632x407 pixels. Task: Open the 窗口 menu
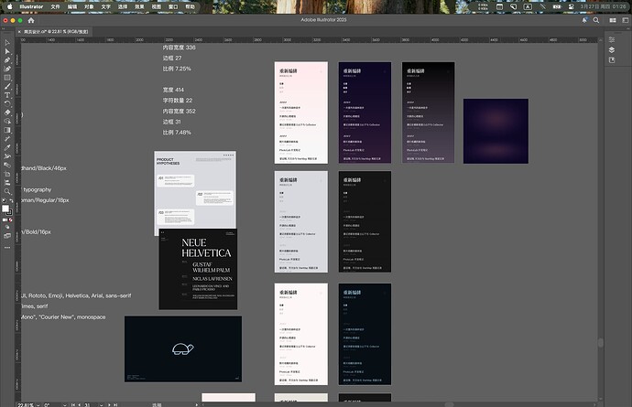click(x=173, y=6)
